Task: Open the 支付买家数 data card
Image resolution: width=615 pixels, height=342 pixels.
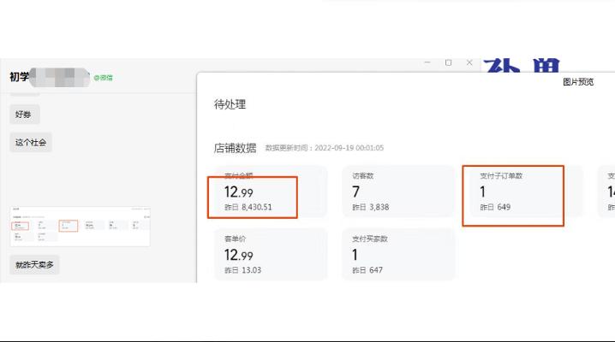Action: point(398,253)
